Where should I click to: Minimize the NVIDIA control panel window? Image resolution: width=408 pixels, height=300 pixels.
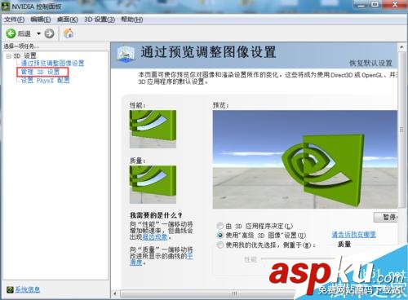point(361,4)
